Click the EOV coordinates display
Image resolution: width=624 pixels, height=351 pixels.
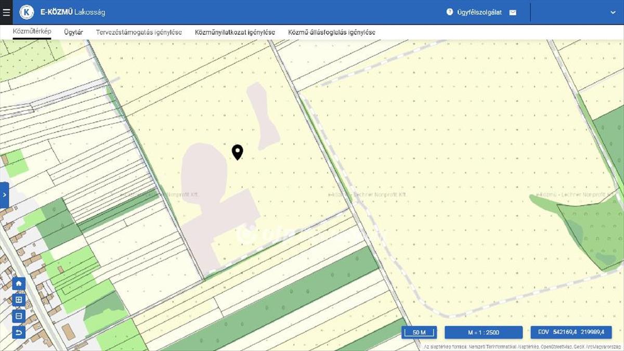coord(571,332)
